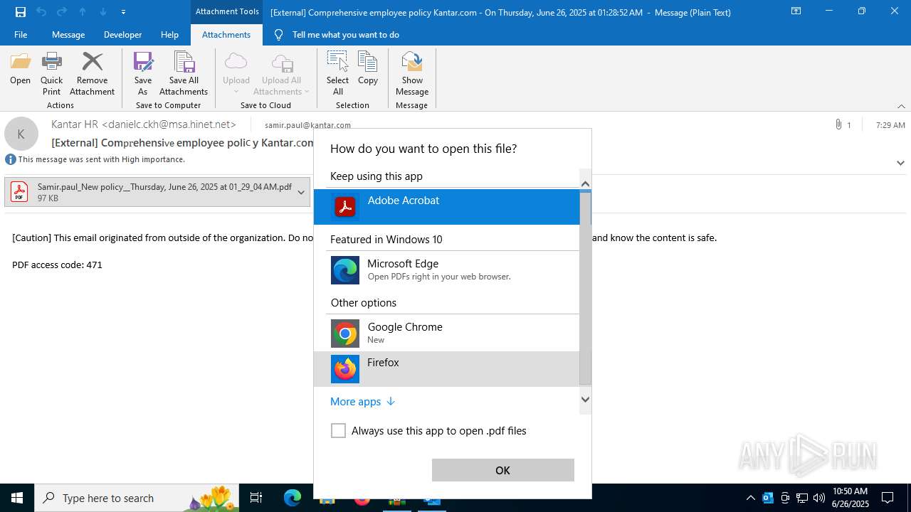911x512 pixels.
Task: Click Next Item down arrow
Action: point(103,12)
